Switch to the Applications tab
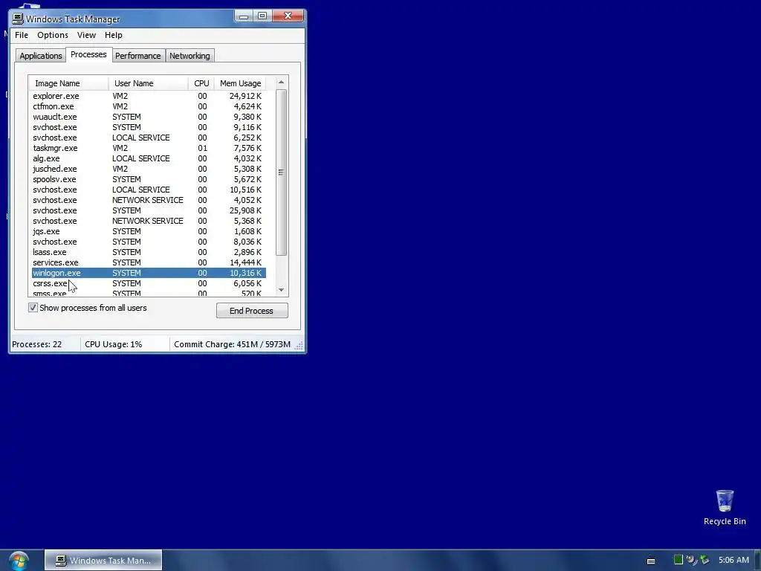This screenshot has height=571, width=761. (41, 56)
